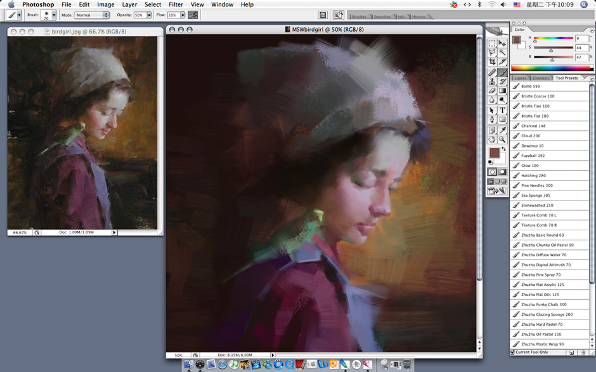Switch to Full Screen with menu bar
Image resolution: width=596 pixels, height=372 pixels.
click(x=497, y=182)
